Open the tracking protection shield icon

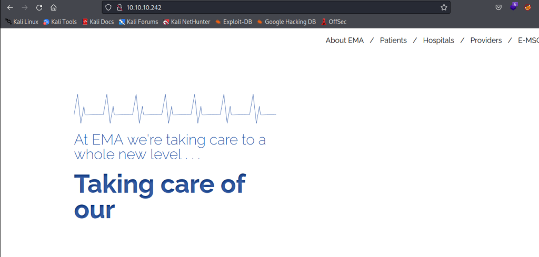tap(108, 7)
